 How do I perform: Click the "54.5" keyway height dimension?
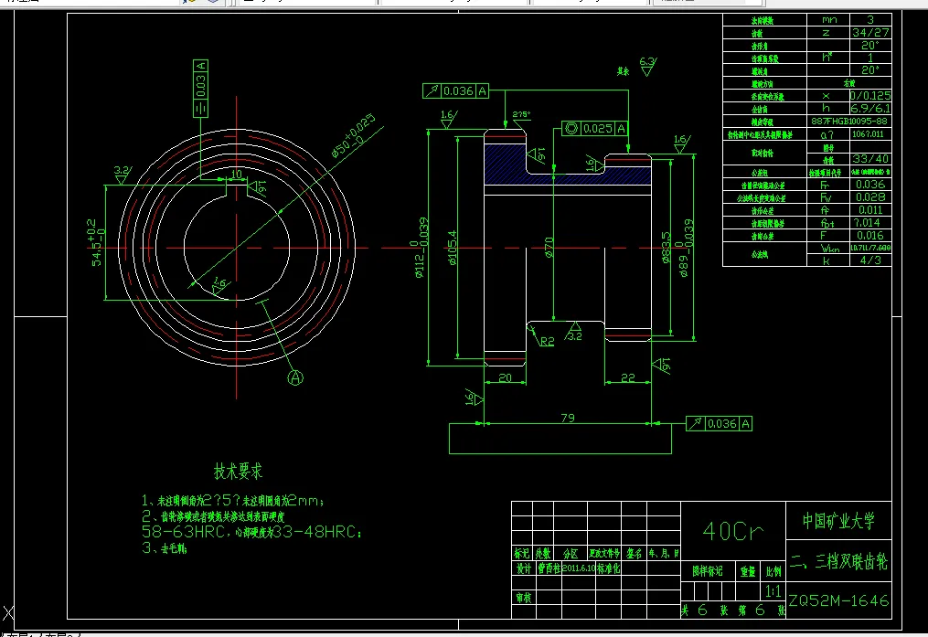96,242
